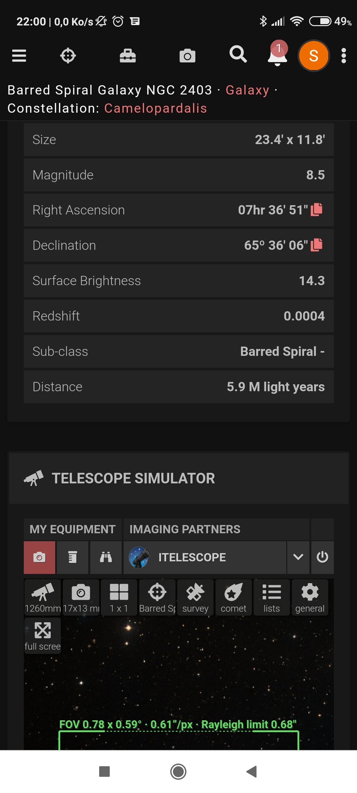The image size is (357, 793).
Task: Open the 1260mm telescope selector
Action: pos(43,597)
